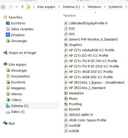Open Descargas under Este equipo
The width and height of the screenshot is (128, 138).
coord(19,70)
